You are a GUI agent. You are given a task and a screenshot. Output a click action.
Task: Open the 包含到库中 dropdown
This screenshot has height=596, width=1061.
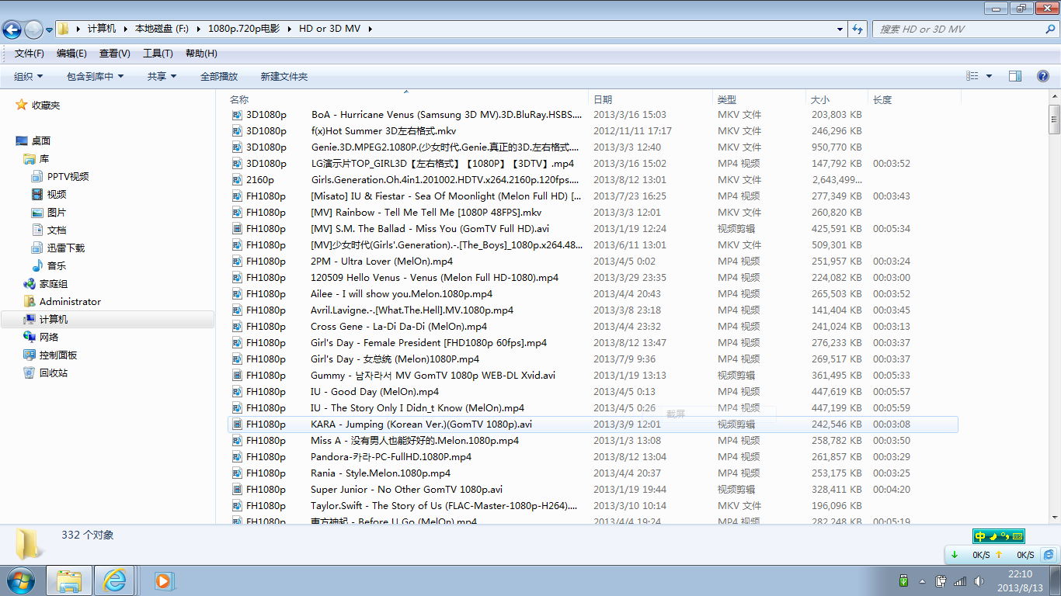point(96,76)
